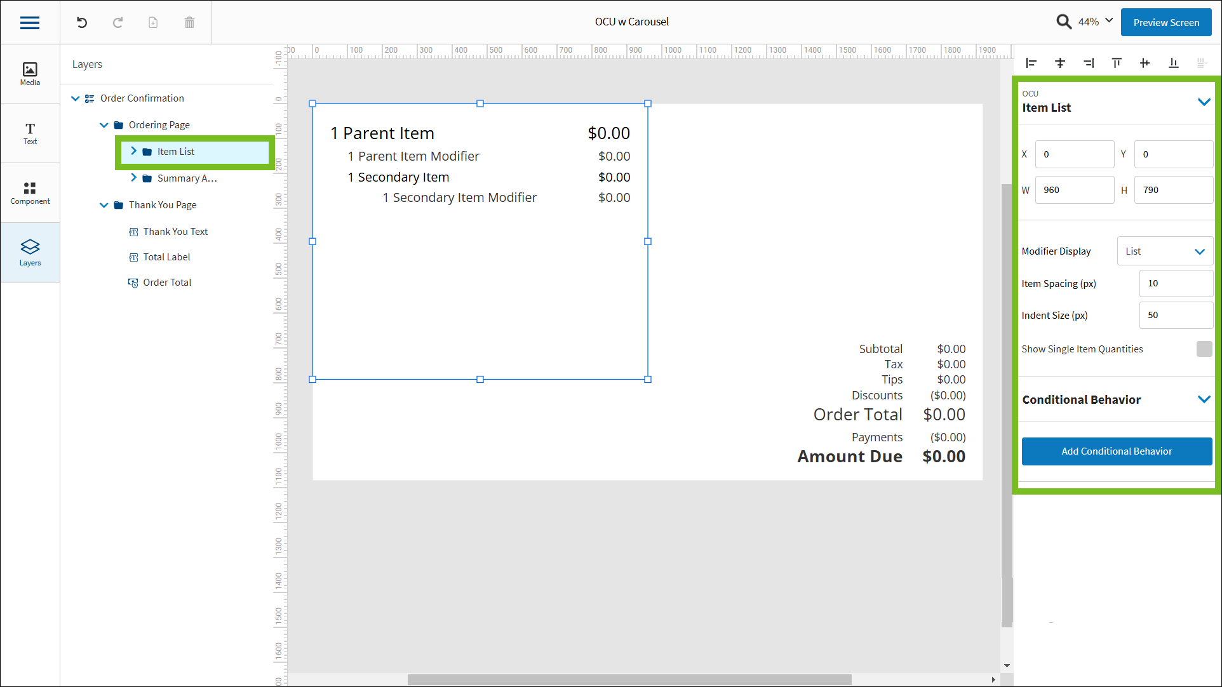Click Add Conditional Behavior button
Screen dimensions: 1222x687
[x=1117, y=451]
